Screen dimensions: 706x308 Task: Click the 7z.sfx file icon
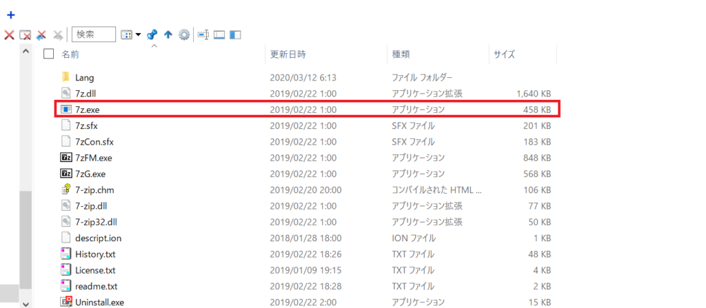click(x=65, y=125)
